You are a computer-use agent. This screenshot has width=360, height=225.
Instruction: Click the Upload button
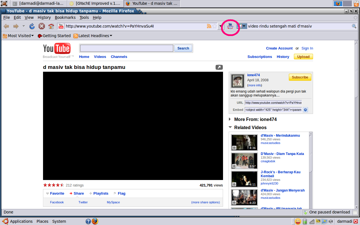point(303,57)
